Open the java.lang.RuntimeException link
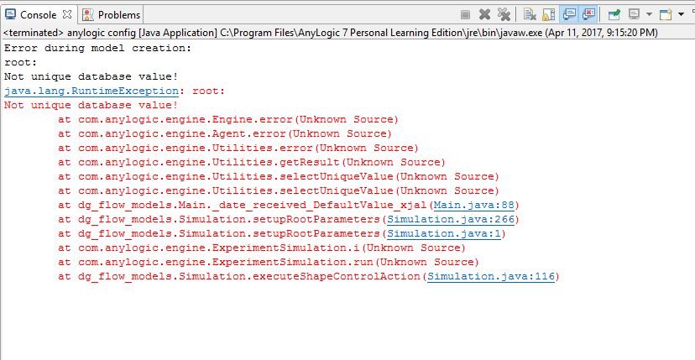Image resolution: width=695 pixels, height=360 pixels. pyautogui.click(x=91, y=91)
